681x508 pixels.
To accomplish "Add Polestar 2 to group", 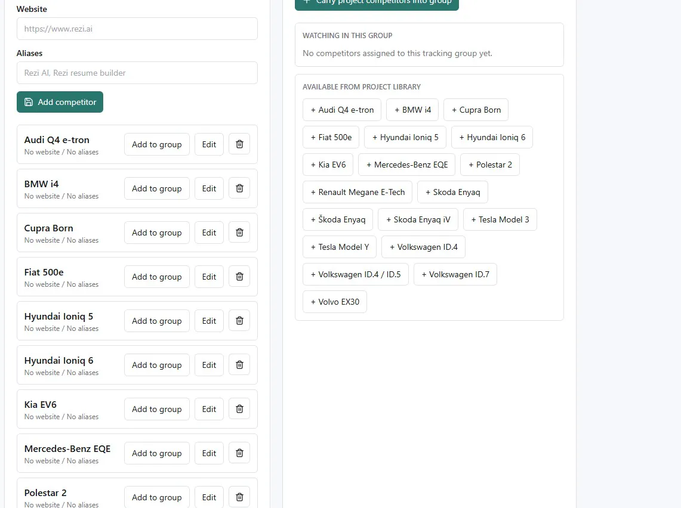I will pos(157,497).
